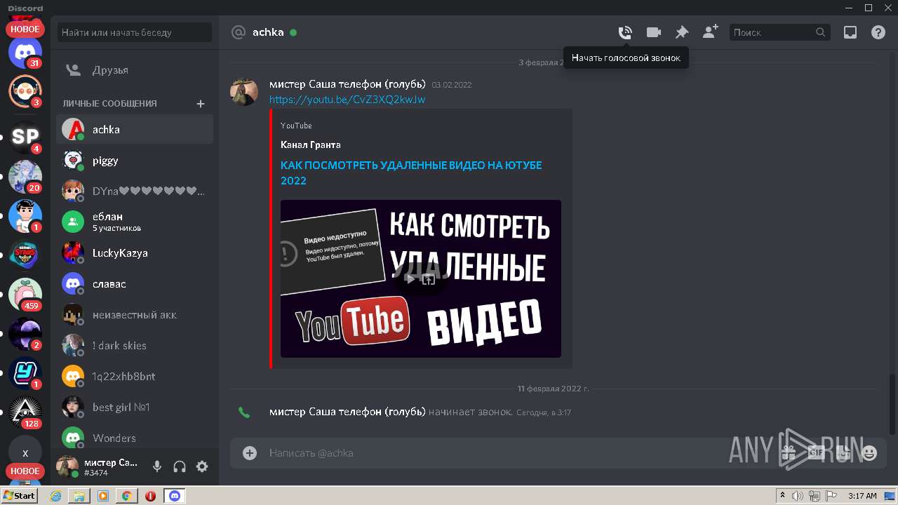Add friends to this DM
Viewport: 898px width, 505px height.
(710, 32)
